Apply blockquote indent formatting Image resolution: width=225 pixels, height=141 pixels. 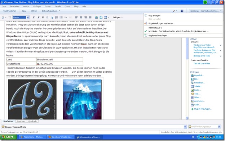click(66, 18)
